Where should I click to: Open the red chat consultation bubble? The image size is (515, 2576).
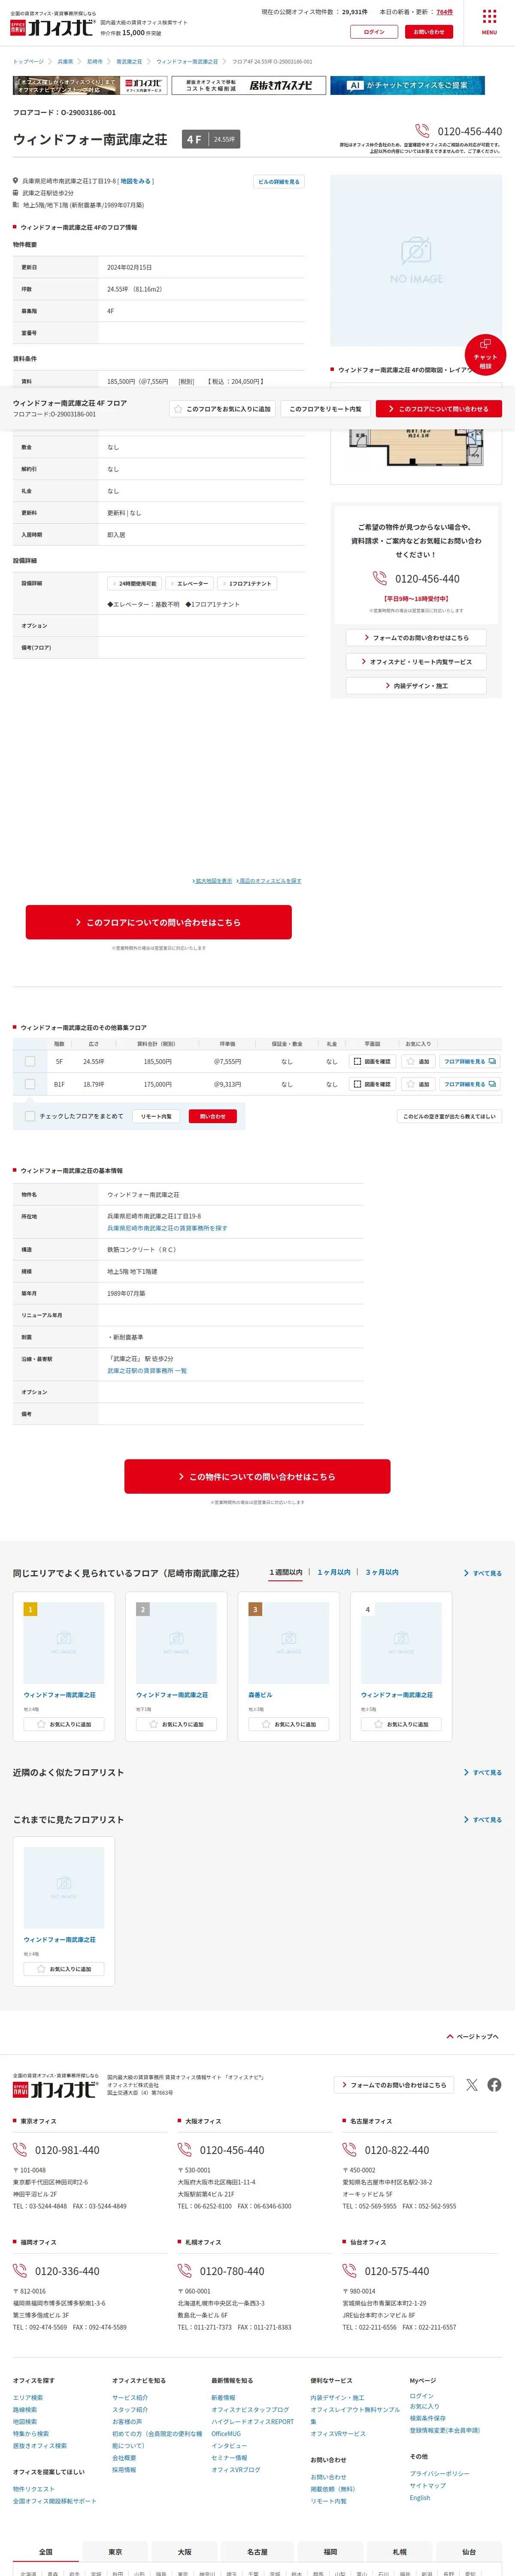[485, 355]
